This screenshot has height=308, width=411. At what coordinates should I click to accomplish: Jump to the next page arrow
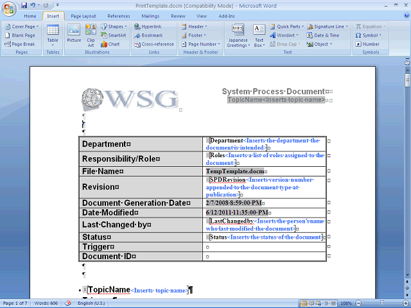pyautogui.click(x=407, y=295)
